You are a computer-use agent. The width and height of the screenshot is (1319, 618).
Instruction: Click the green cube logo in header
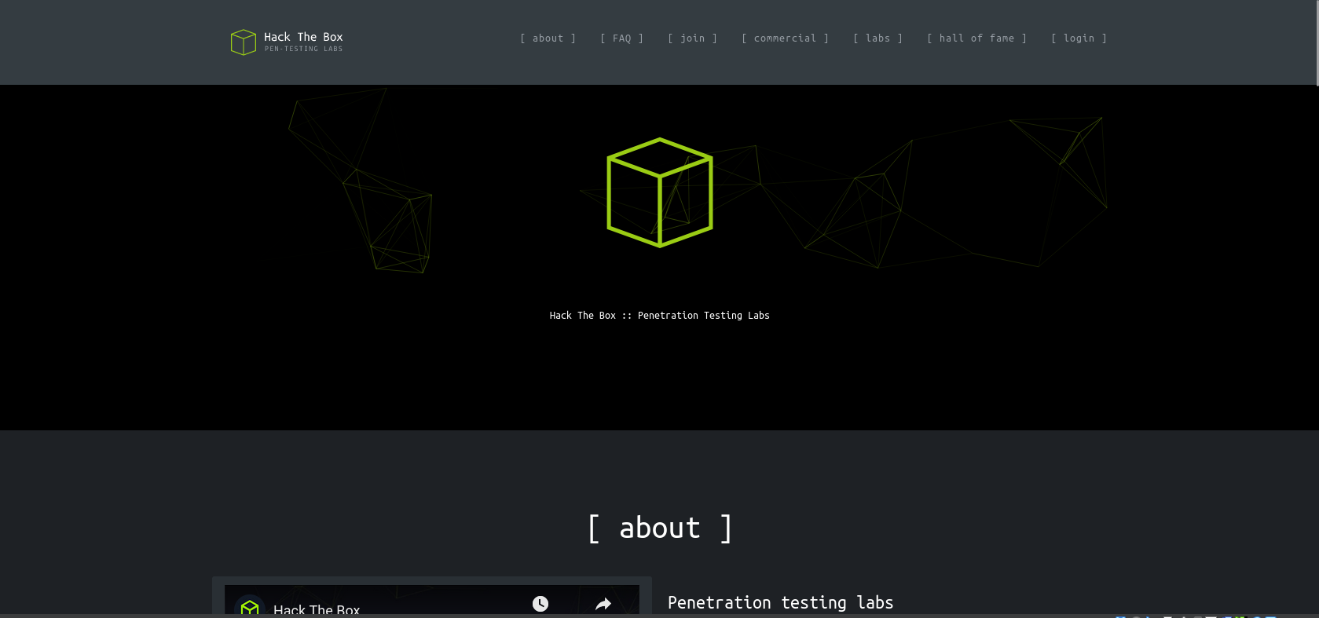(243, 42)
